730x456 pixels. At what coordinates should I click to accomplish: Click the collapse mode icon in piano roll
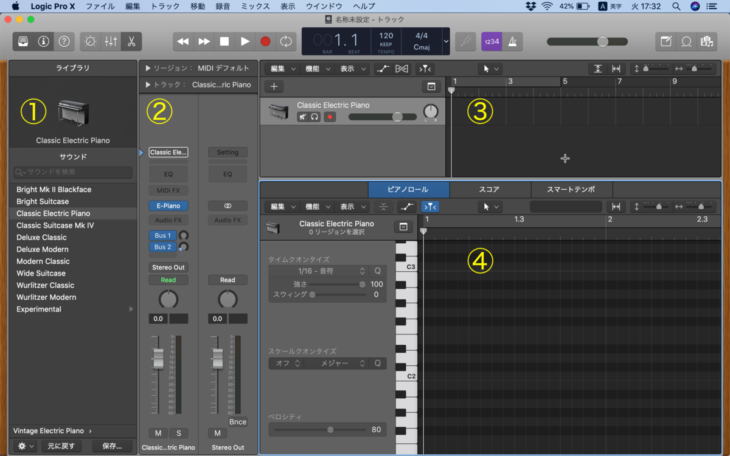(x=383, y=207)
